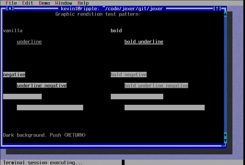Click the plain 'bold' text sample
Image resolution: width=245 pixels, height=165 pixels.
click(116, 31)
